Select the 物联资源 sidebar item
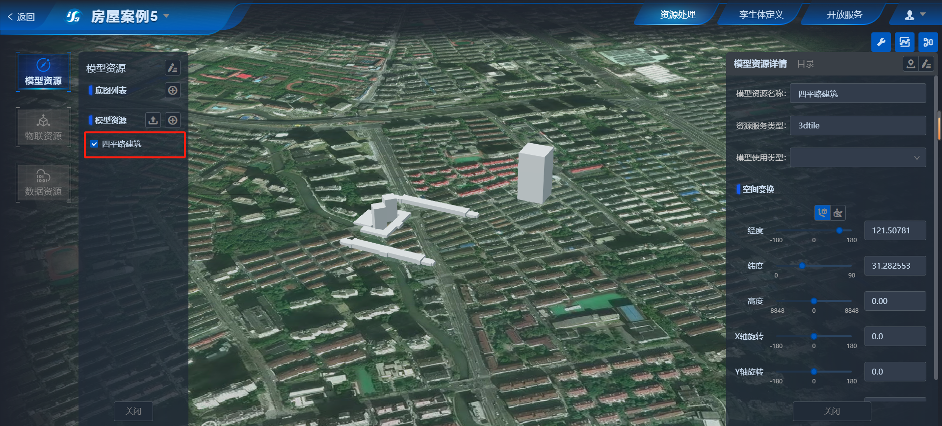Image resolution: width=942 pixels, height=426 pixels. [x=43, y=127]
